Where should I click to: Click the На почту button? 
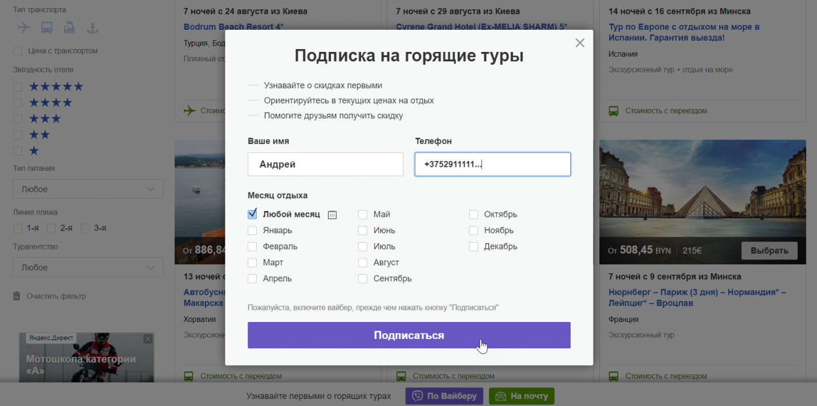tap(521, 396)
